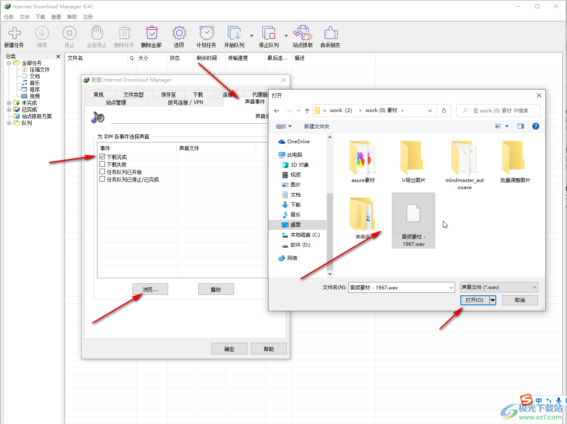
Task: Click the 停止 stop icon
Action: point(69,33)
